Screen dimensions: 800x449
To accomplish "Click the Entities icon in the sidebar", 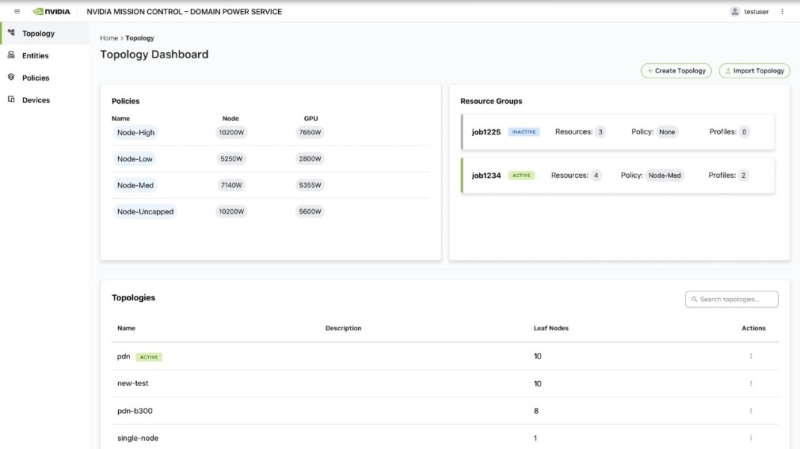I will click(x=13, y=55).
